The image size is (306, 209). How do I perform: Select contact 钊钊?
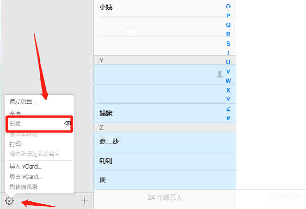[106, 161]
